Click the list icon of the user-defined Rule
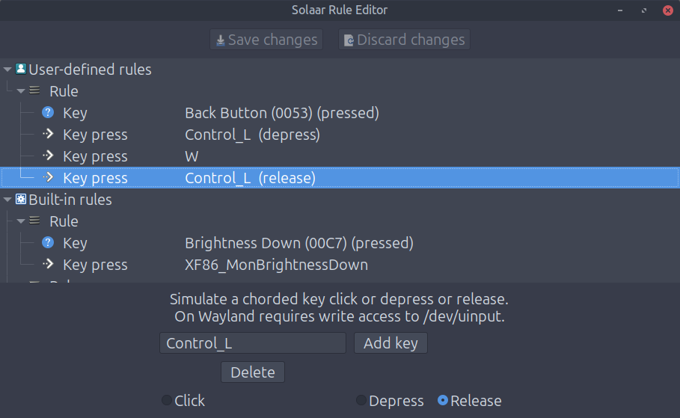The height and width of the screenshot is (418, 680). click(34, 90)
